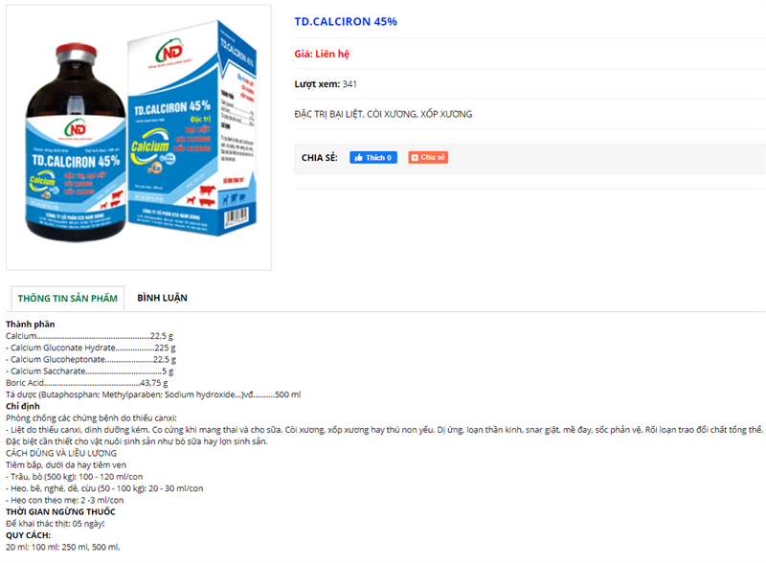Click the ND logo on the bottle label
This screenshot has height=563, width=766.
tap(76, 129)
